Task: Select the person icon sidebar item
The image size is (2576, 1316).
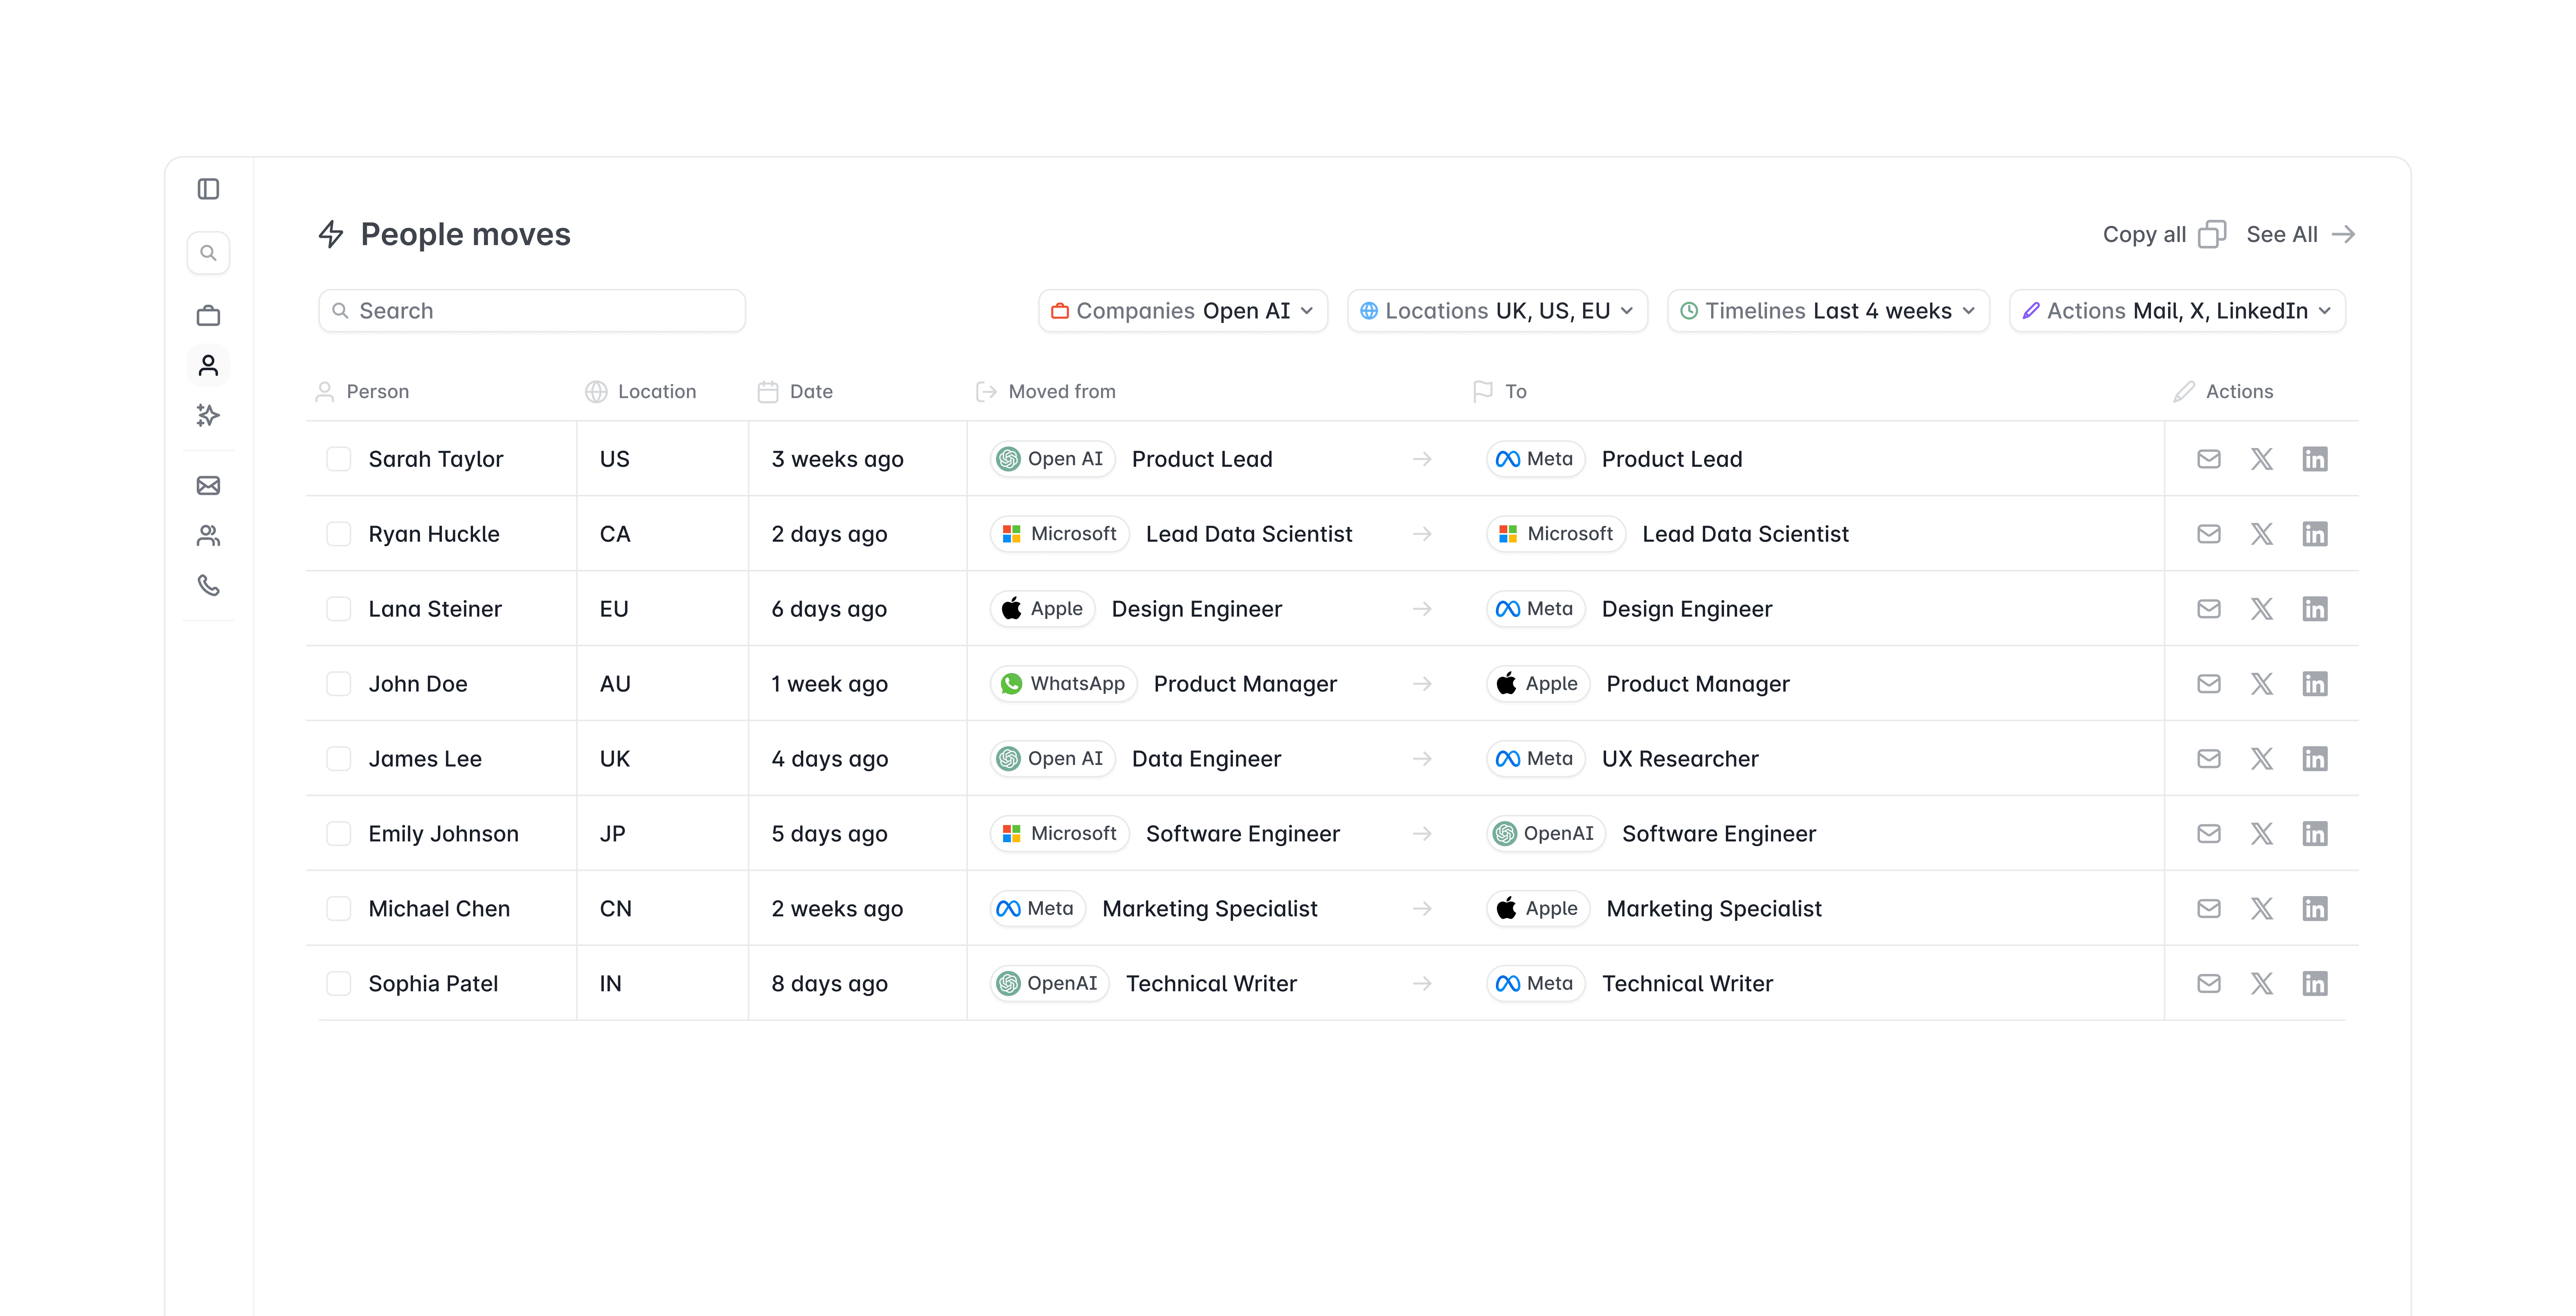Action: tap(208, 366)
